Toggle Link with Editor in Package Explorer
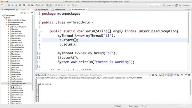The image size is (192, 108). point(25,13)
